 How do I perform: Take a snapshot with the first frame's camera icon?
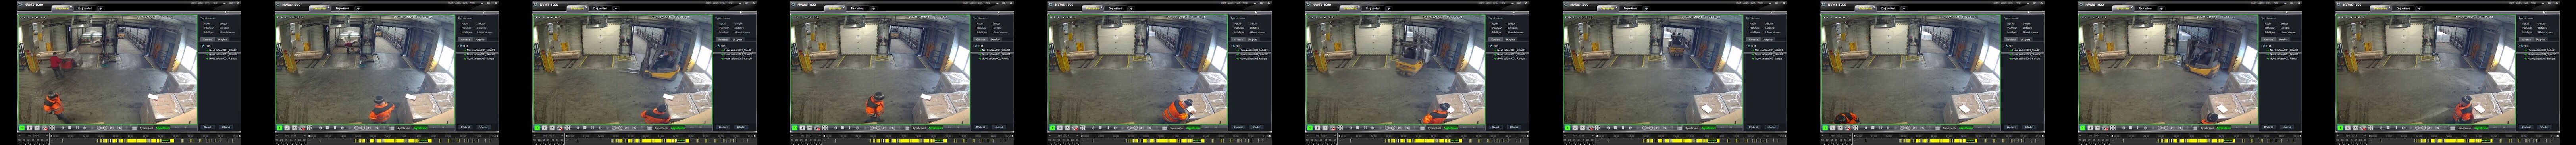point(44,128)
